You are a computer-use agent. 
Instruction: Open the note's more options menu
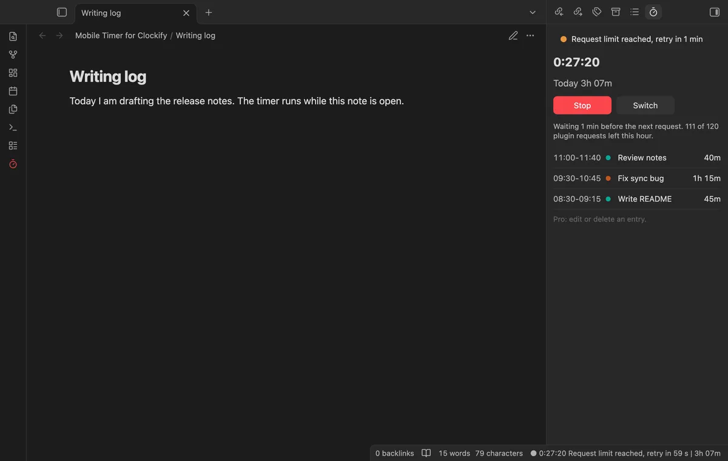coord(530,36)
